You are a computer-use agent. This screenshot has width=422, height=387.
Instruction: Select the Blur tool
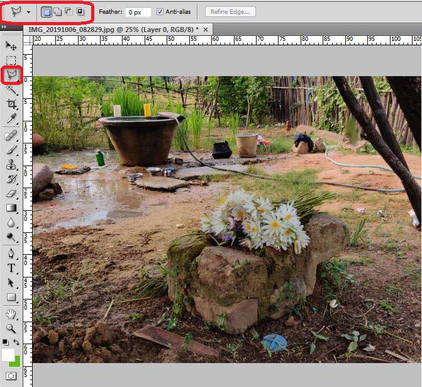pyautogui.click(x=11, y=223)
